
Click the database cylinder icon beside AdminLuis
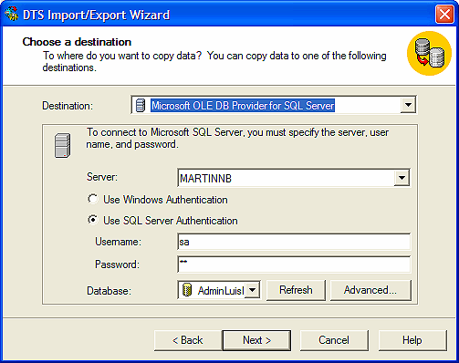(187, 289)
